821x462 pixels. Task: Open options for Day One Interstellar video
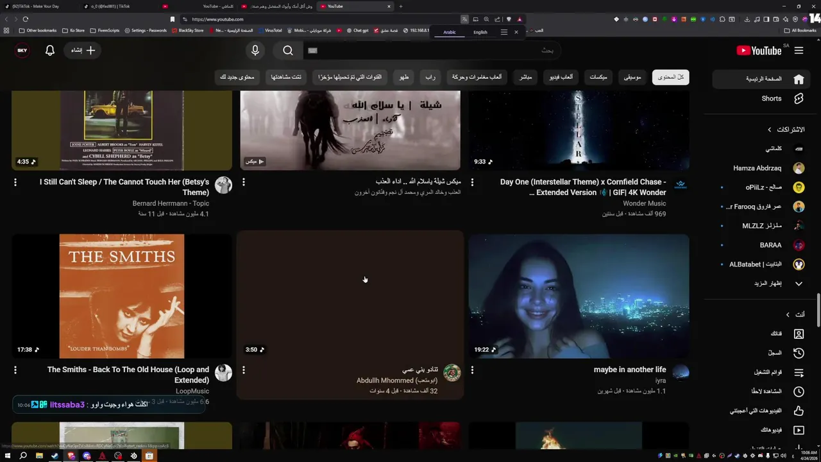click(472, 182)
